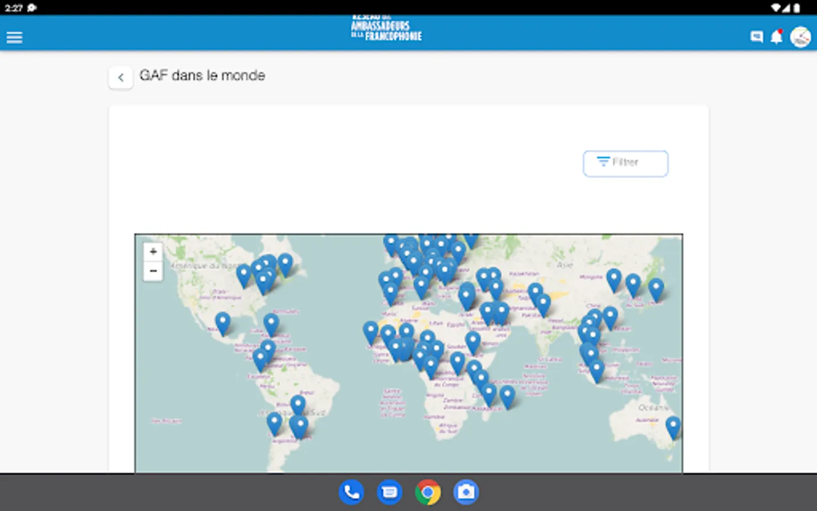
Task: Select the ocean pin east of Madagascar
Action: [507, 397]
